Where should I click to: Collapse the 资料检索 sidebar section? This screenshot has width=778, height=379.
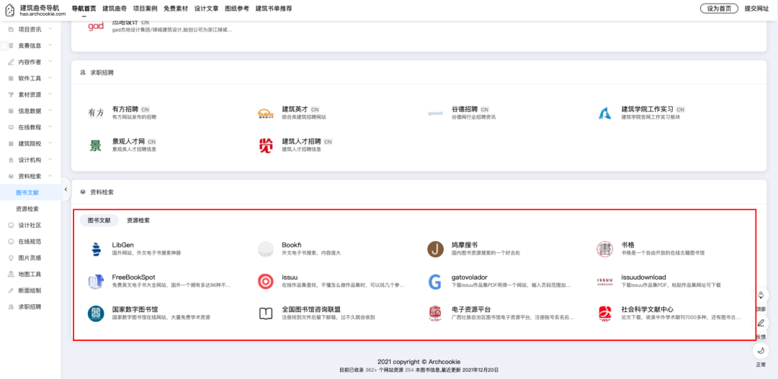coord(30,176)
